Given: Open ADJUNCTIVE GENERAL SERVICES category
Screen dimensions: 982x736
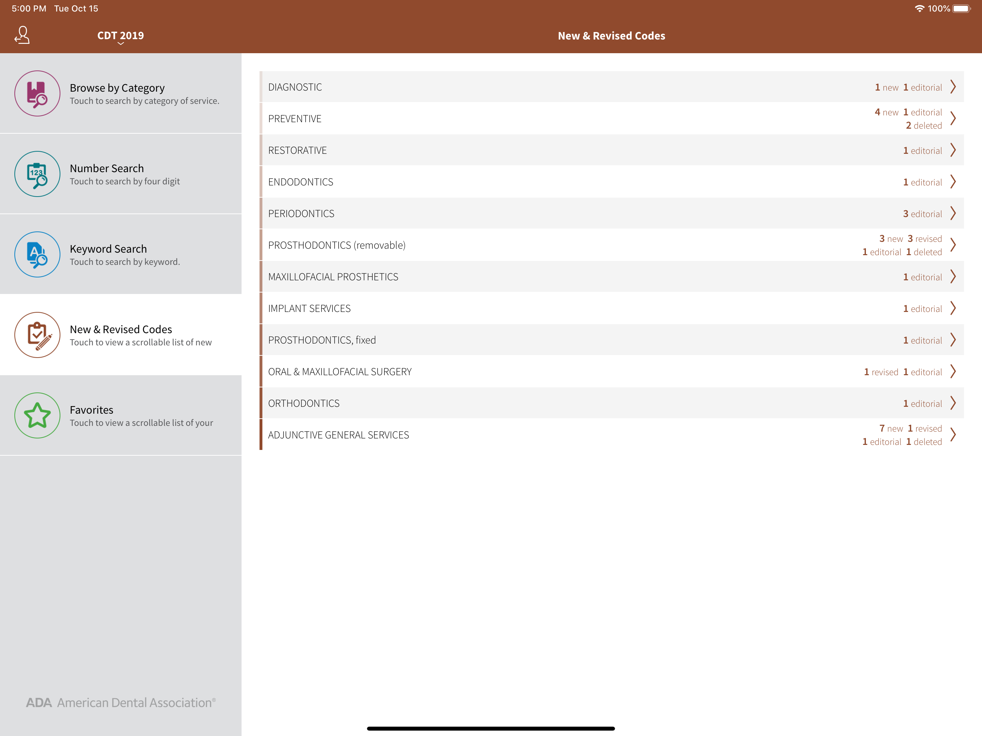Looking at the screenshot, I should tap(612, 434).
